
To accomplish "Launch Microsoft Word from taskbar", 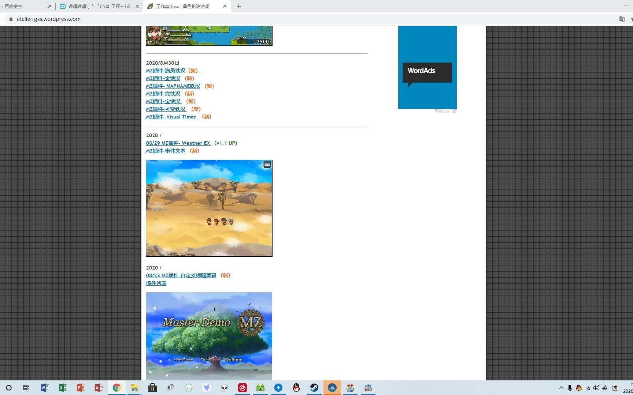I will [45, 388].
